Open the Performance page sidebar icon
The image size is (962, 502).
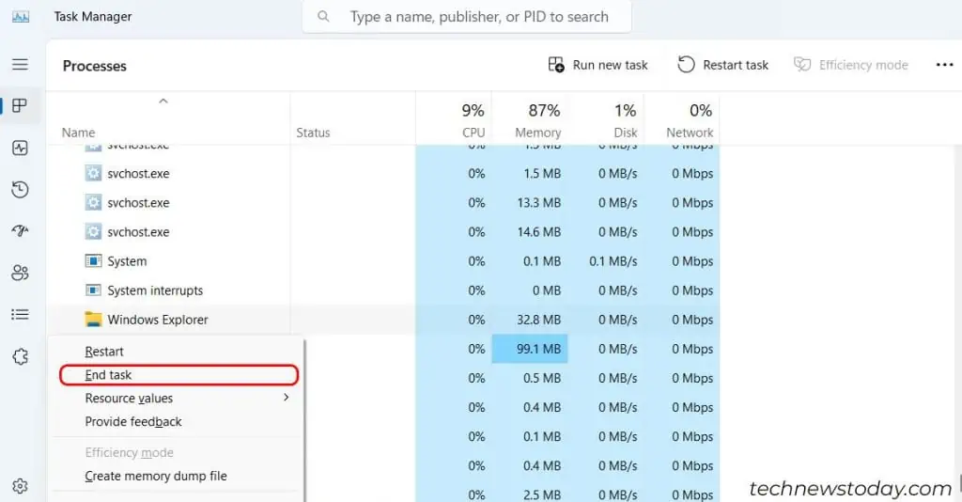(20, 148)
